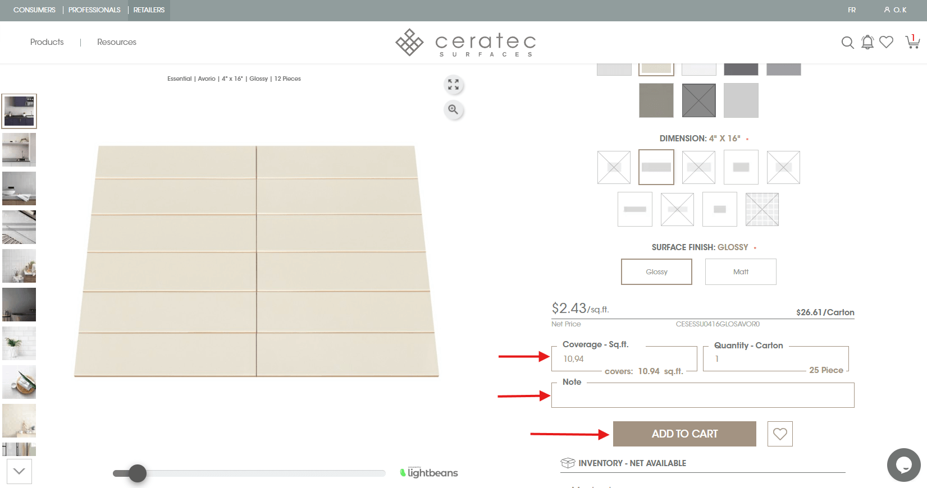Switch to RETAILERS section
Viewport: 927px width, 488px height.
point(149,10)
